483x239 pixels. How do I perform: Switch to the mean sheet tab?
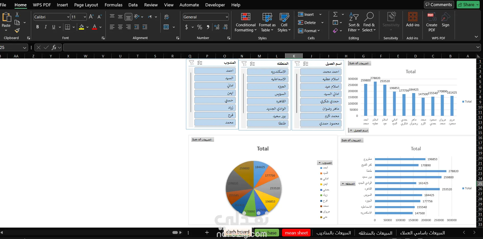click(x=296, y=233)
